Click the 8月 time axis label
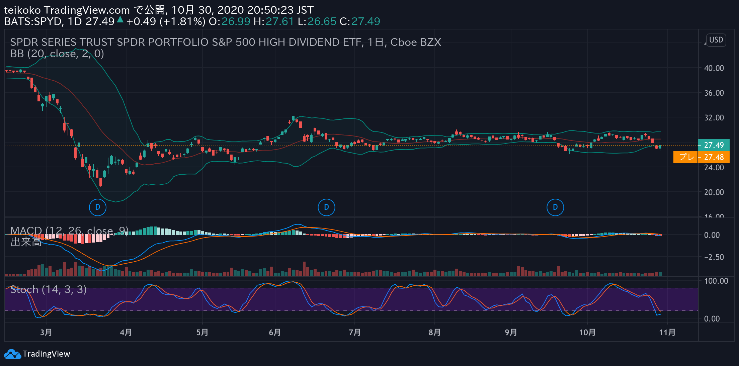Image resolution: width=739 pixels, height=366 pixels. (x=435, y=332)
